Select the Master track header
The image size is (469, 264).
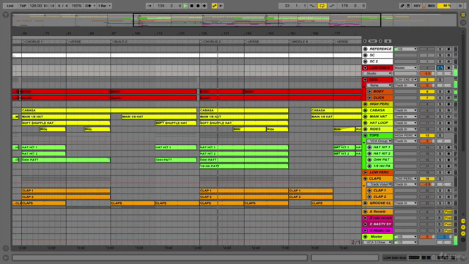point(377,237)
